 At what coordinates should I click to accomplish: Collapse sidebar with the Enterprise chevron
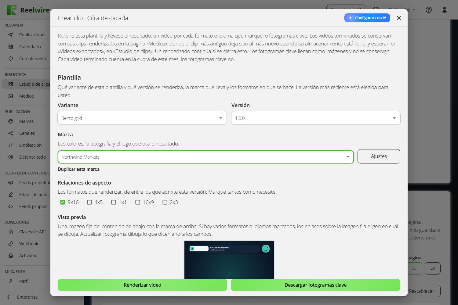pyautogui.click(x=9, y=297)
